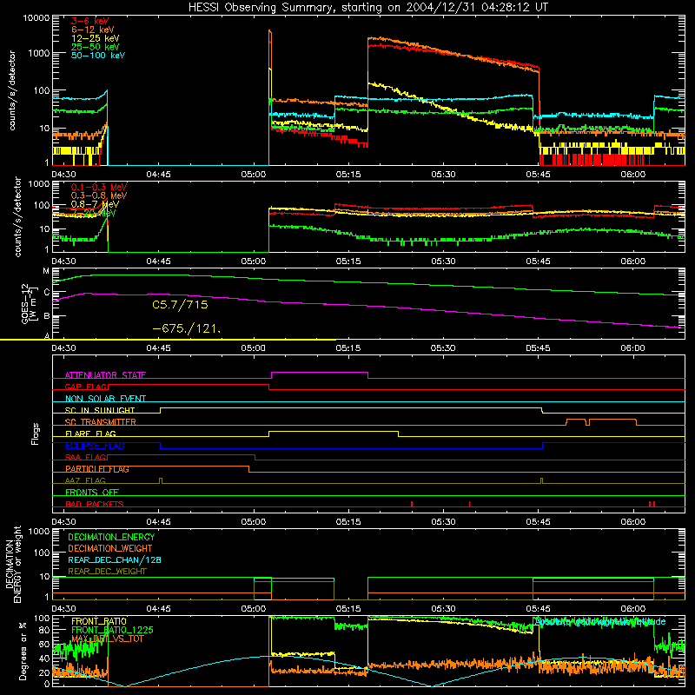
Task: Click the FRONT_RATIO_1225 legend label
Action: [x=112, y=630]
